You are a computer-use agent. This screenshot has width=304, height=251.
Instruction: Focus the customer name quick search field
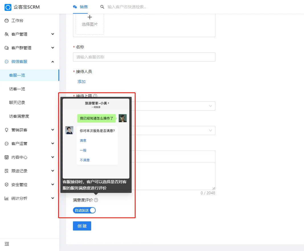127,7
